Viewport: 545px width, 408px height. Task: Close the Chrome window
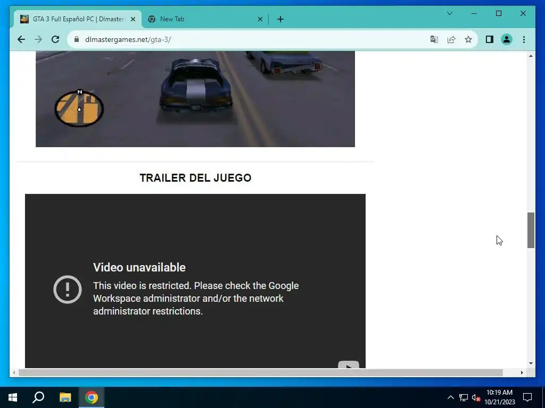[x=523, y=13]
